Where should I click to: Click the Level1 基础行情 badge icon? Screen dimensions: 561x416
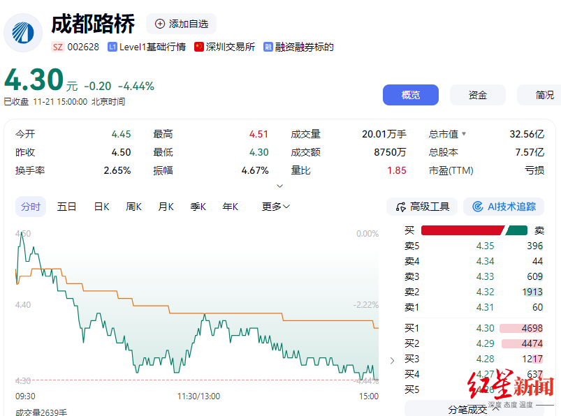coord(112,47)
